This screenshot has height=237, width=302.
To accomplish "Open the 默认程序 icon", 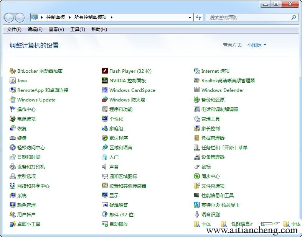I will pos(105,138).
